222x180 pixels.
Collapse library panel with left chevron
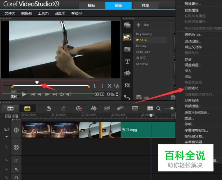(x=173, y=98)
